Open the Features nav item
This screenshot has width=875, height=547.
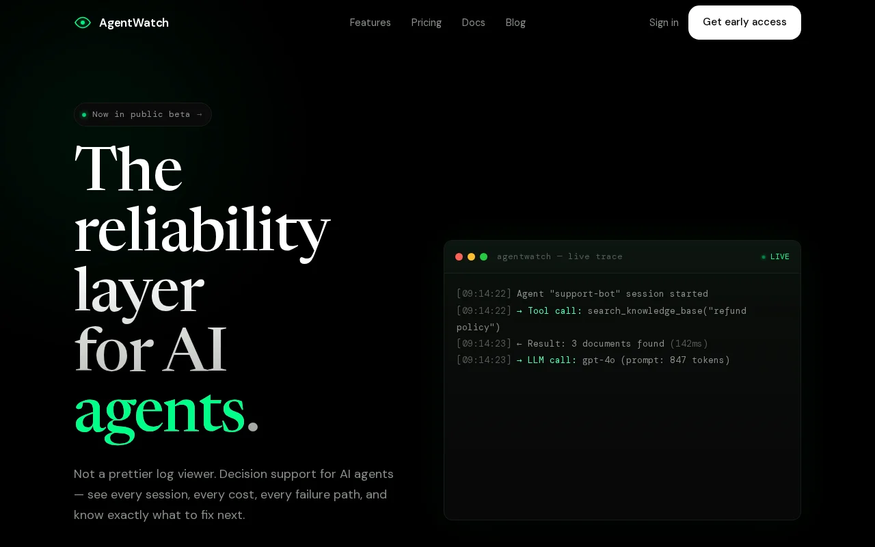click(x=371, y=23)
